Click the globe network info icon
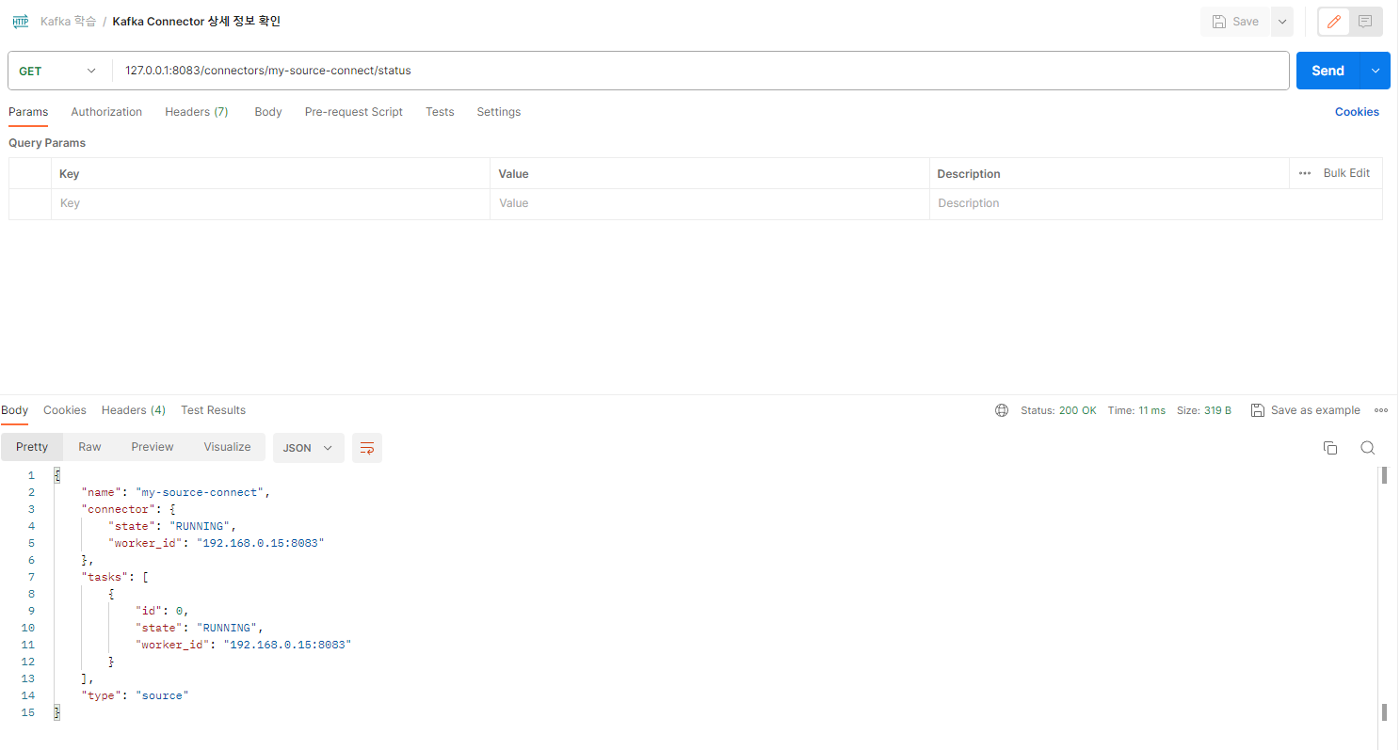Viewport: 1400px width, 750px height. pos(1002,410)
